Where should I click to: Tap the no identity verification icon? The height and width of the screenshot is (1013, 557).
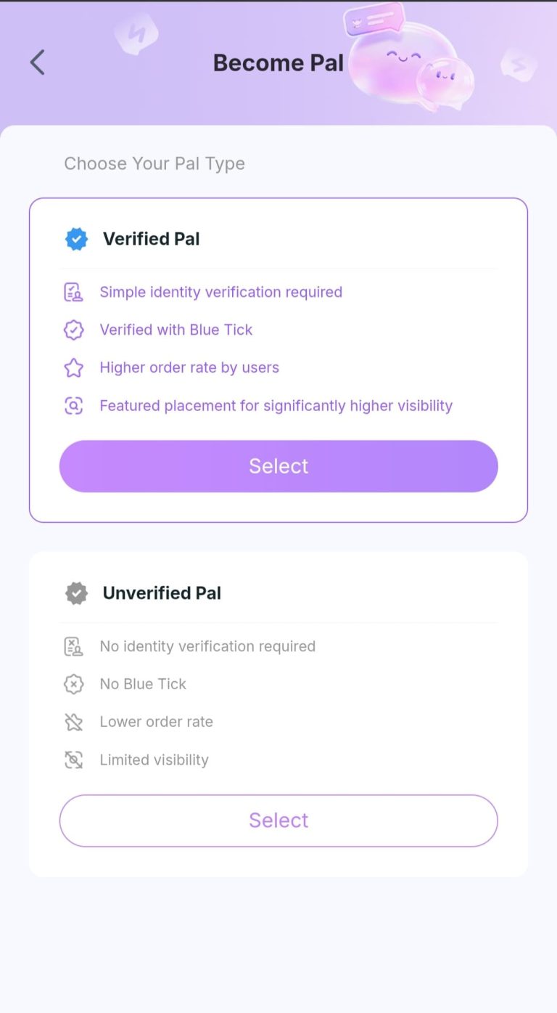point(73,646)
